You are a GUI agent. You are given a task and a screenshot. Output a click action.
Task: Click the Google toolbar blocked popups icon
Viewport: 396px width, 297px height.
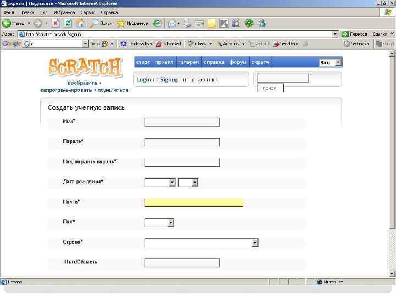click(x=169, y=43)
